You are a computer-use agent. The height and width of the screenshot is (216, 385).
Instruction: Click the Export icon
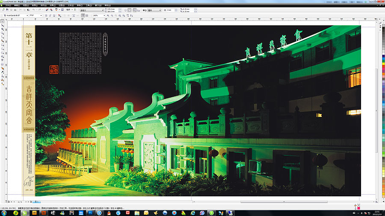tap(51, 10)
